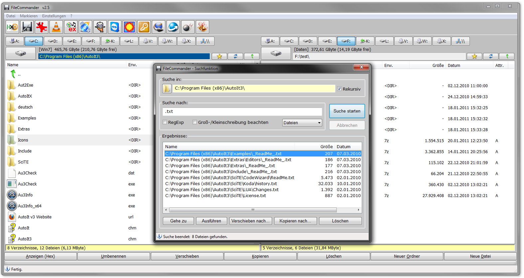Open the TeamViewer toolbar icon
The image size is (524, 278).
(x=115, y=27)
